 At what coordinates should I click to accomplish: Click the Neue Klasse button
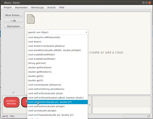(x=13, y=15)
